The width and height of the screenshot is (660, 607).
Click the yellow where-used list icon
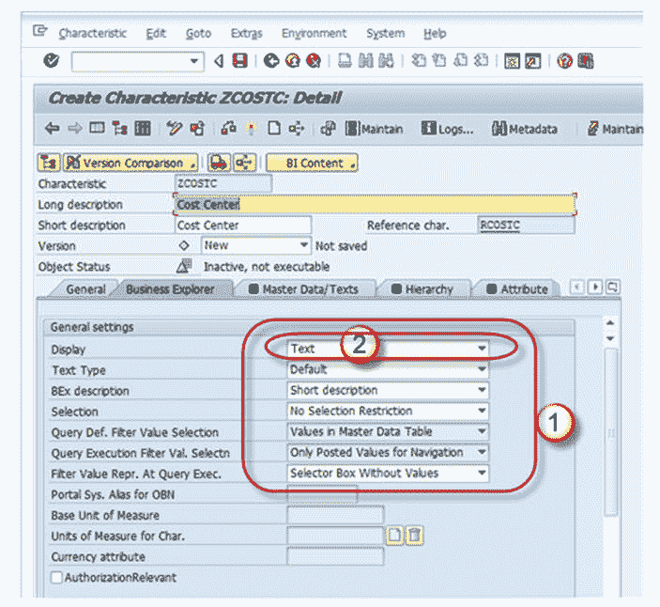coord(244,163)
